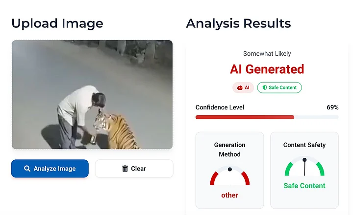Click the red Confidence Level progress bar
The height and width of the screenshot is (215, 353).
[245, 117]
